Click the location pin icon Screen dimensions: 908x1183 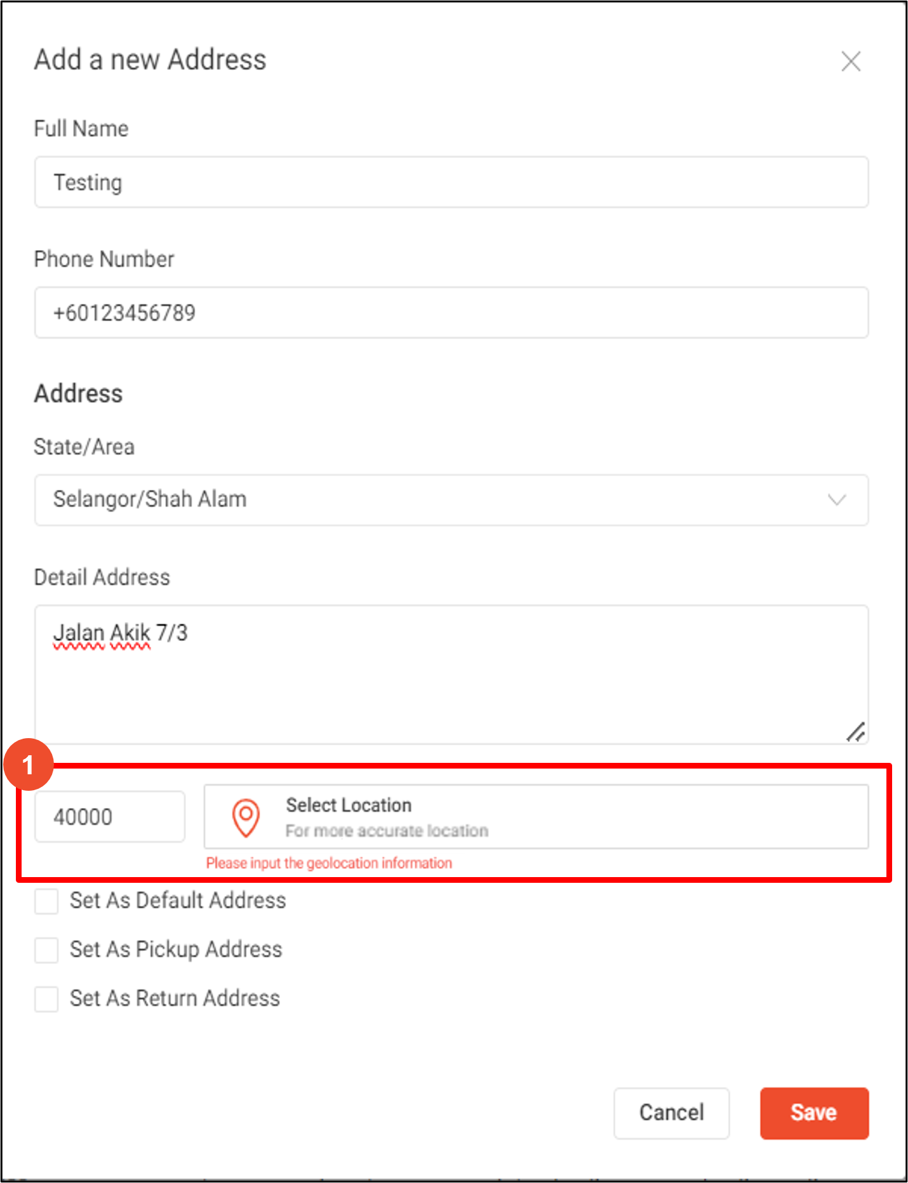tap(246, 819)
